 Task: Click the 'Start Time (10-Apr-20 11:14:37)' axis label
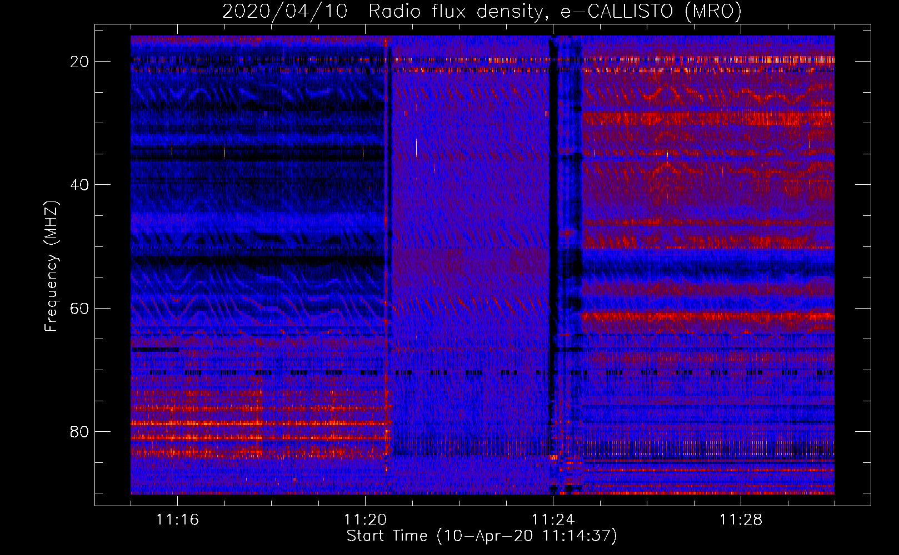[482, 536]
